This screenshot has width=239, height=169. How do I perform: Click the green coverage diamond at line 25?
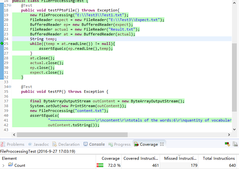2,44
